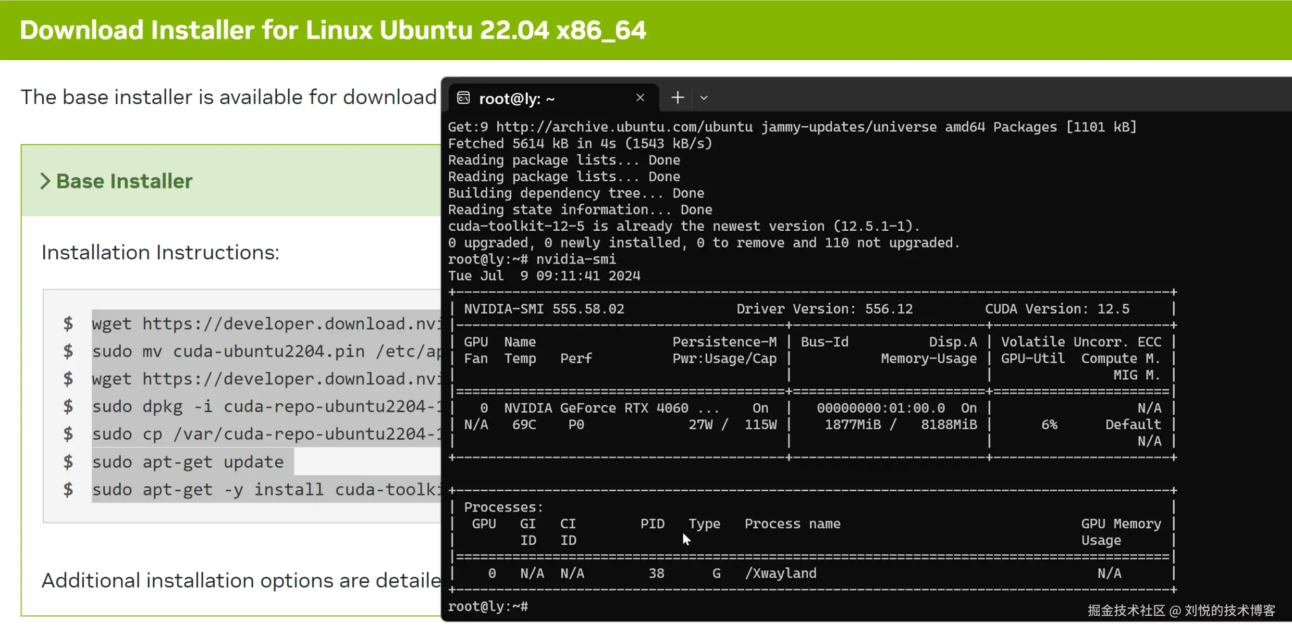The height and width of the screenshot is (634, 1292).
Task: Click the 'Driver Version: 556.12' text
Action: click(x=825, y=309)
